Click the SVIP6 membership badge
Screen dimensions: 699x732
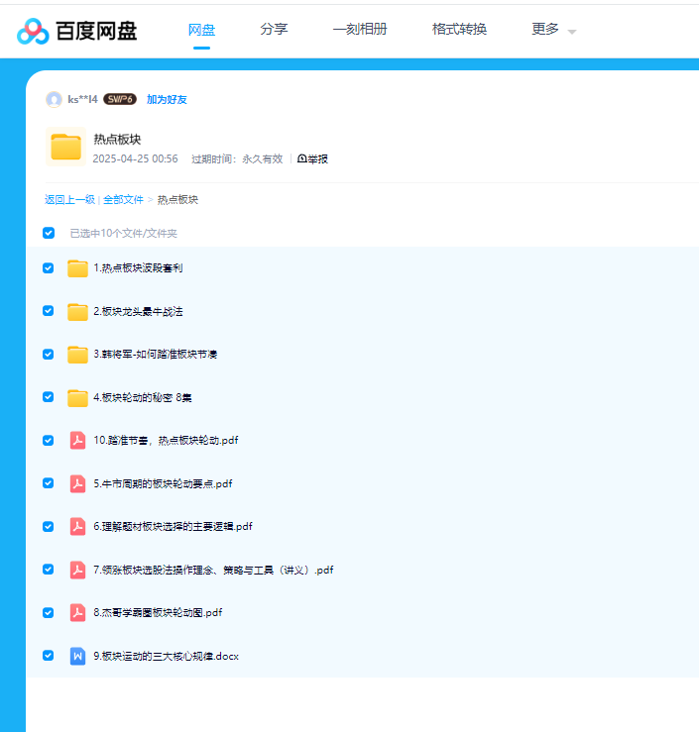coord(120,99)
